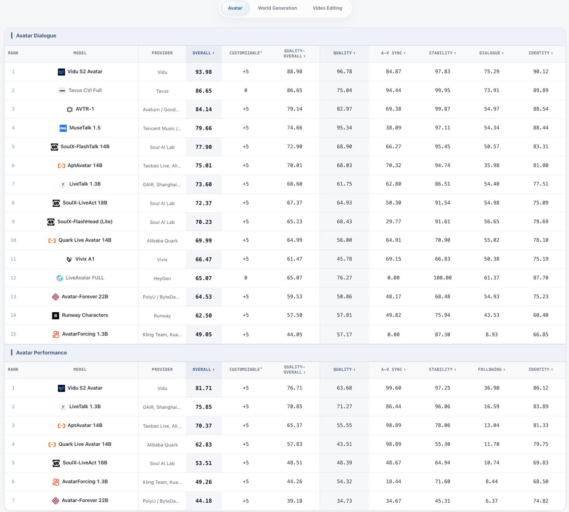569x512 pixels.
Task: Click Quark Live Avatar logo in Avatar Performance table
Action: point(52,444)
